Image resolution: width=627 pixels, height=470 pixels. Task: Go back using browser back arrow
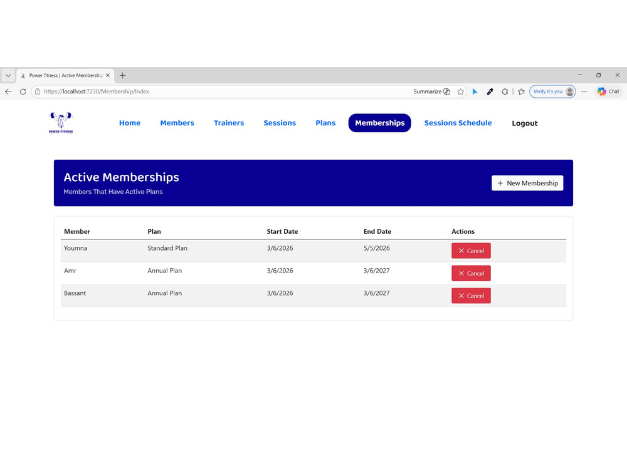coord(8,91)
